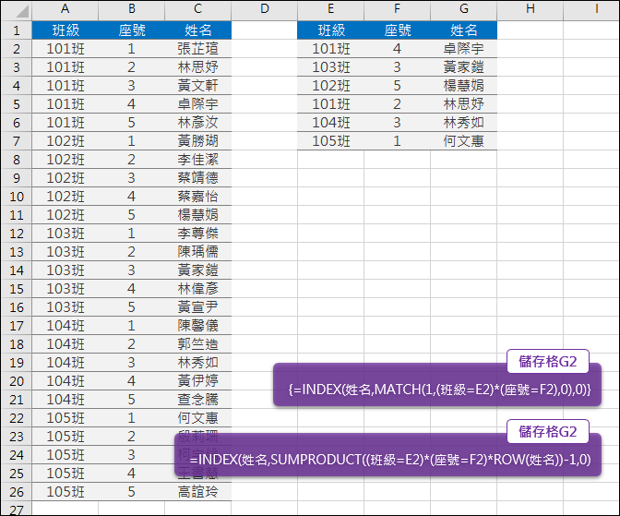Click header cell 班級 in column A
Screen dimensions: 620x516
pyautogui.click(x=66, y=30)
